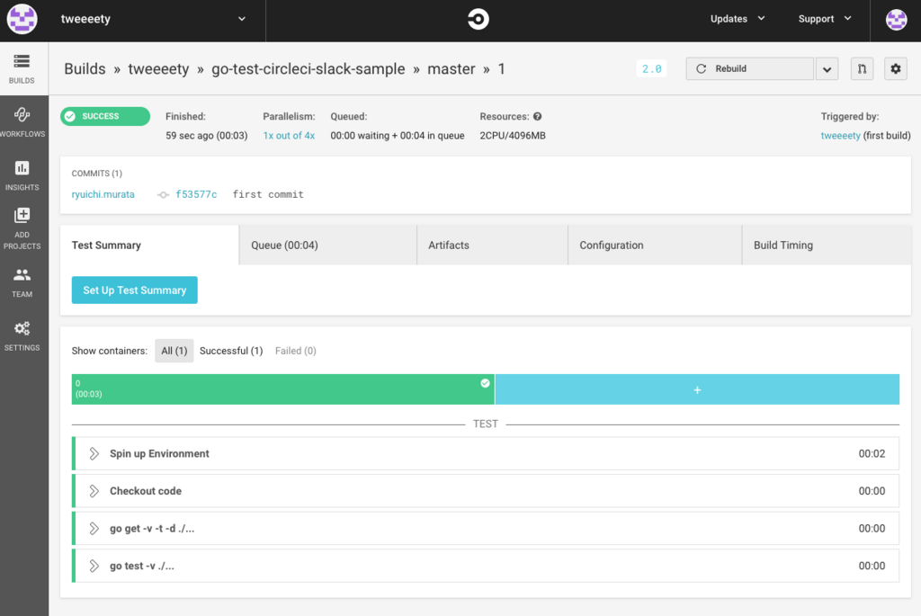Click the Resources help question mark icon
The image size is (921, 616).
pyautogui.click(x=538, y=116)
